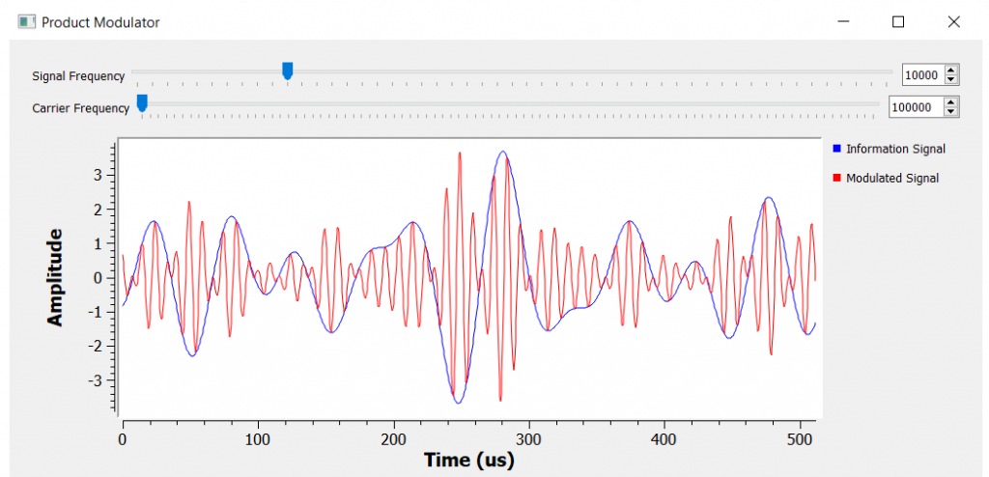Screen dimensions: 989x477
Task: Minimize the Product Modulator window
Action: [x=843, y=21]
